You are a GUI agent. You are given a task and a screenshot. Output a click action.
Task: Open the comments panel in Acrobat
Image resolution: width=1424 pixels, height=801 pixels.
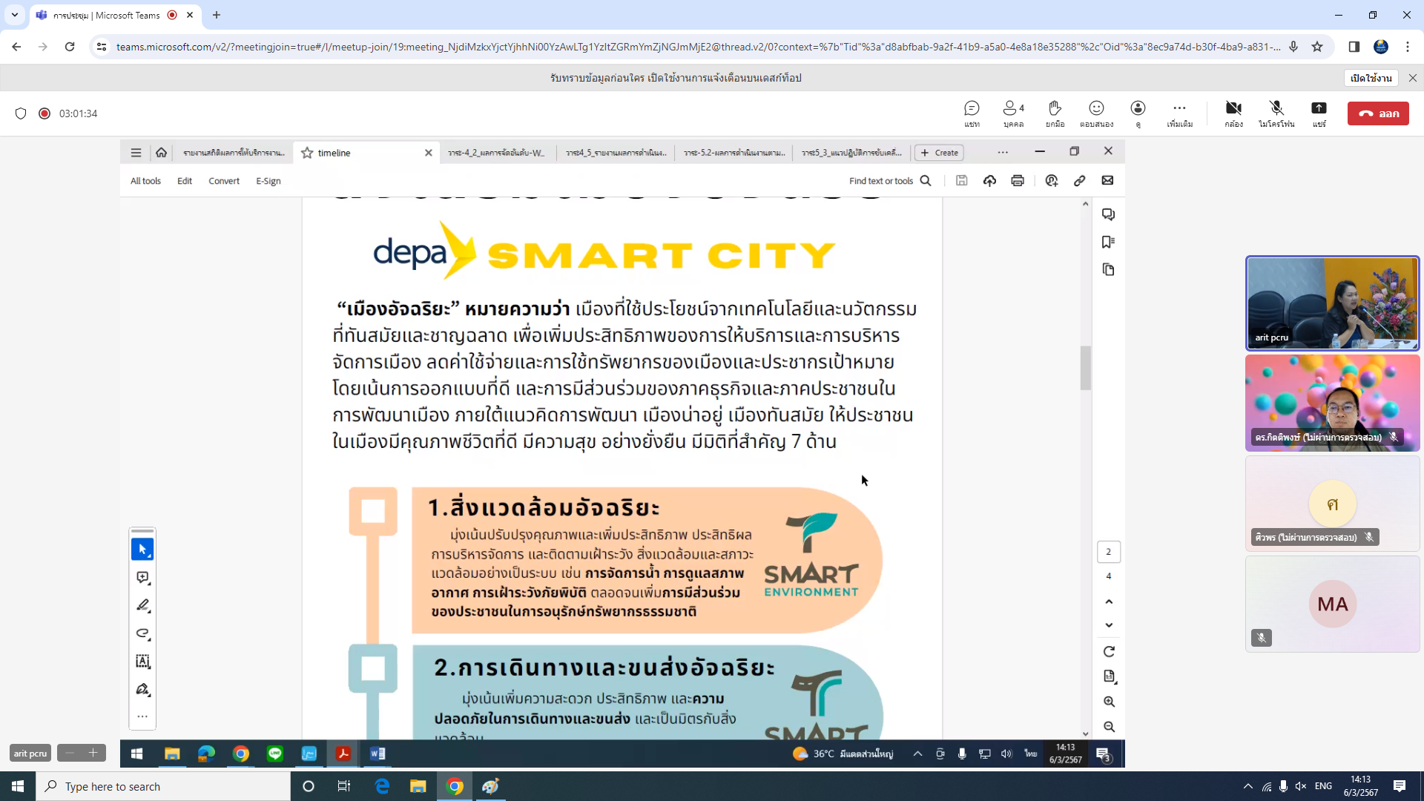pyautogui.click(x=1108, y=214)
